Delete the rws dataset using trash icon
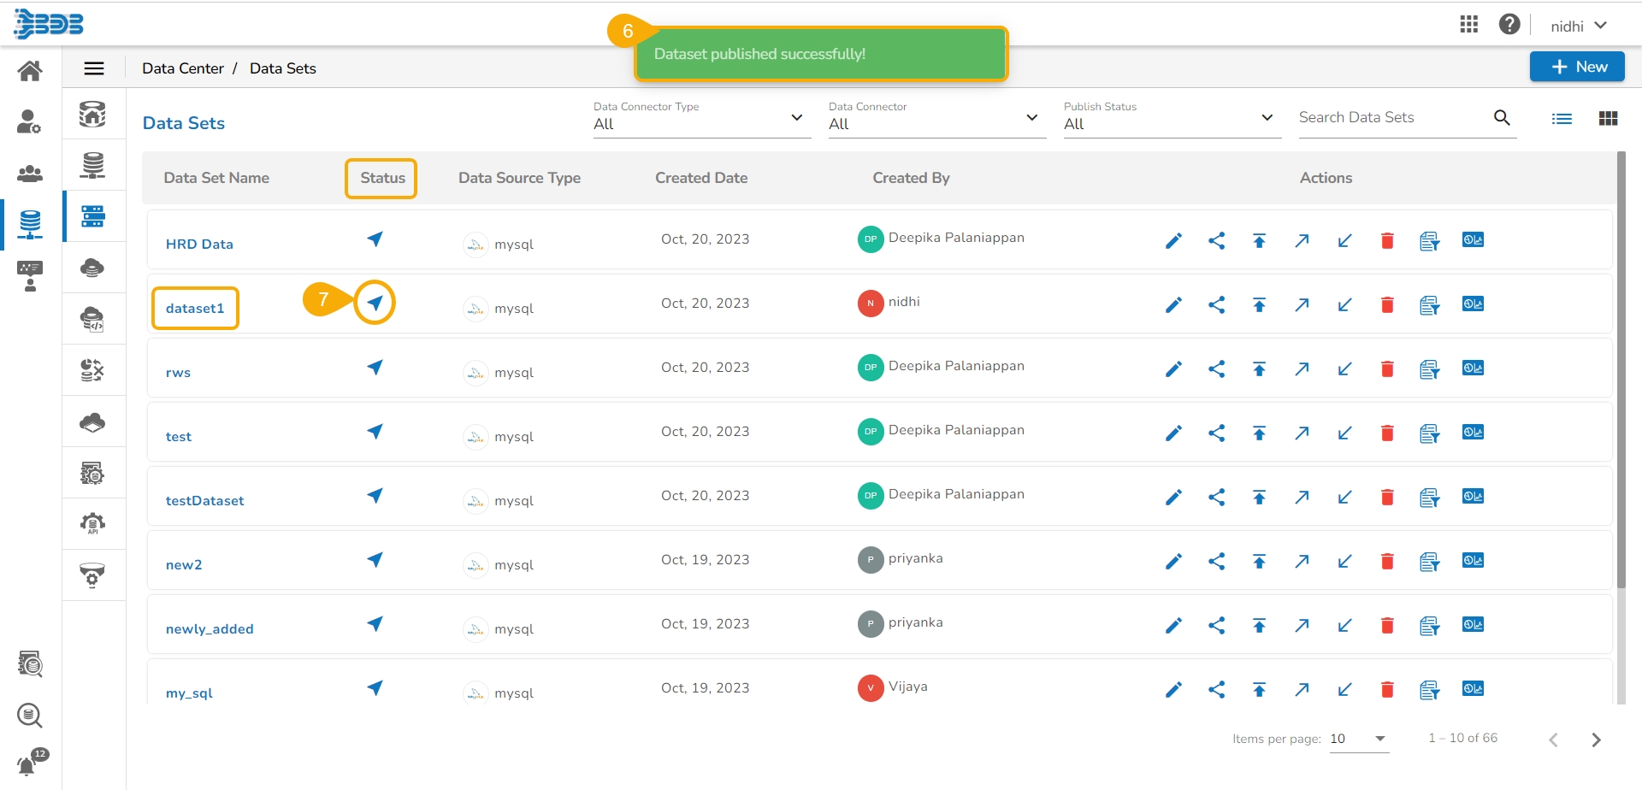1642x790 pixels. [1387, 369]
